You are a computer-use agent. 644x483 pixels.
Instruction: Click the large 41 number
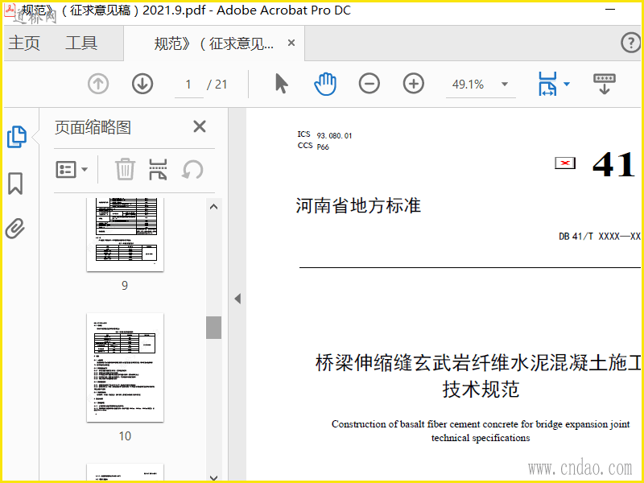pos(613,165)
